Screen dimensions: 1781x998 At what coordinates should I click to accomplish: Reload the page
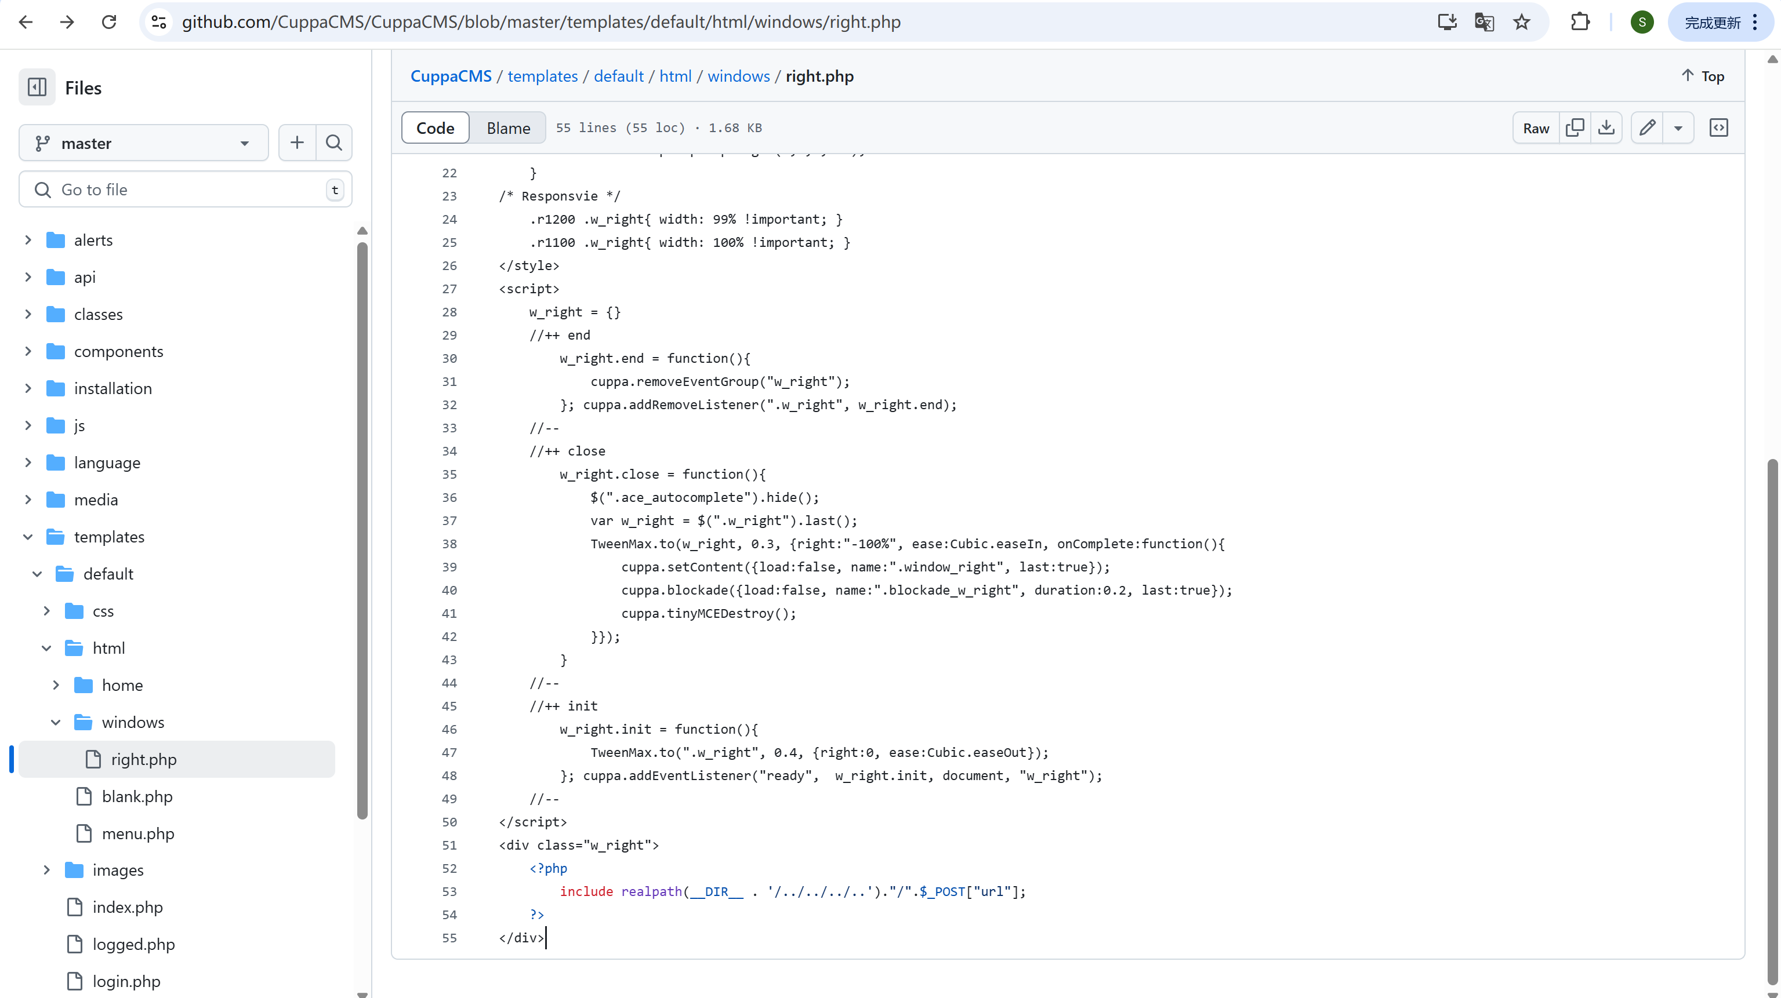click(x=109, y=22)
